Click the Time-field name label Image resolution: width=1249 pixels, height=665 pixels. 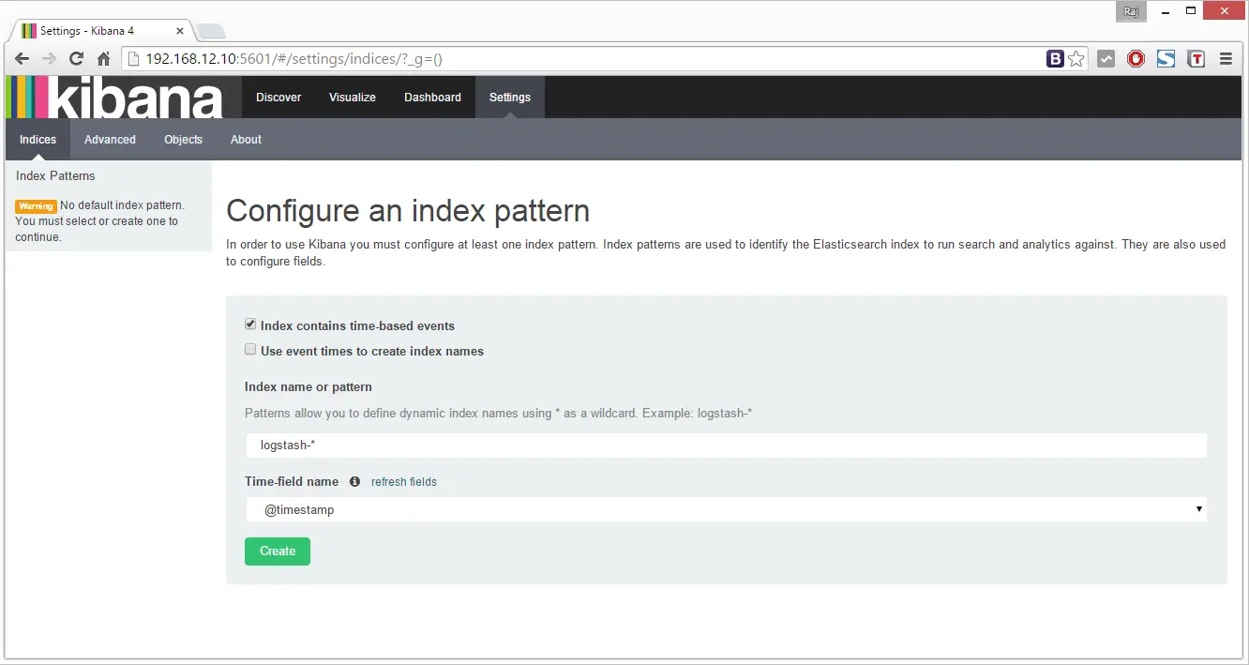[x=292, y=482]
